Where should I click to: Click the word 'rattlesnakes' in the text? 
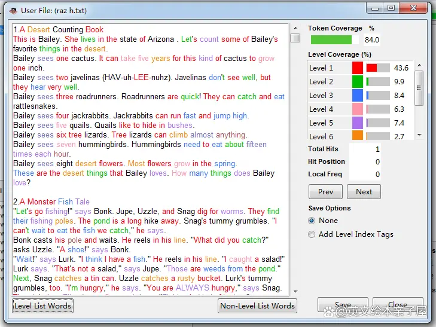click(x=35, y=106)
